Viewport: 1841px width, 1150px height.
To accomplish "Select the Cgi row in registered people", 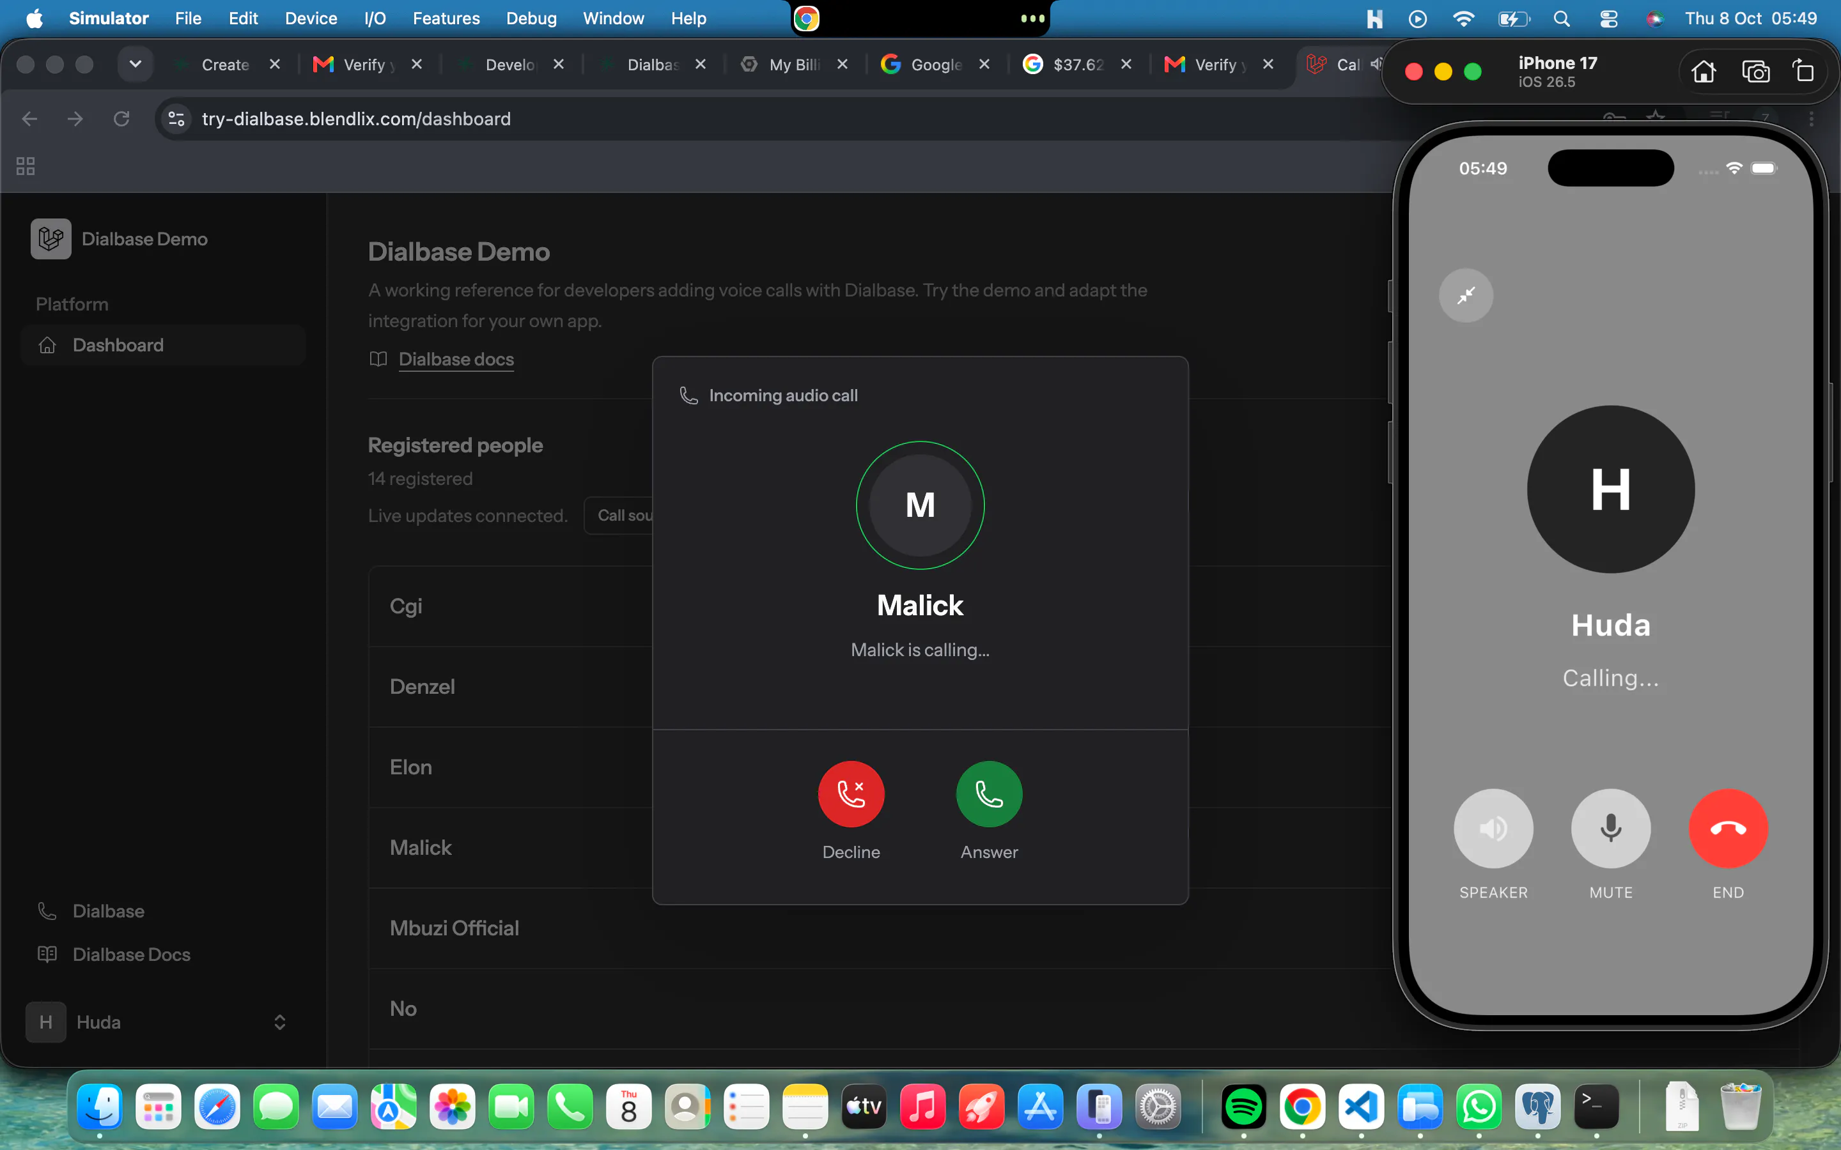I will click(x=509, y=606).
